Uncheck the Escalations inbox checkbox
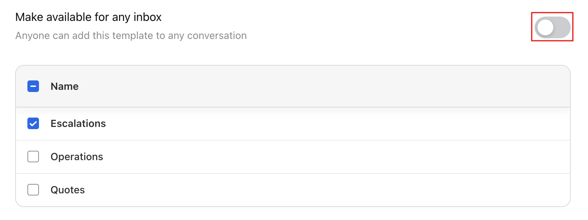This screenshot has height=220, width=588. pos(33,124)
